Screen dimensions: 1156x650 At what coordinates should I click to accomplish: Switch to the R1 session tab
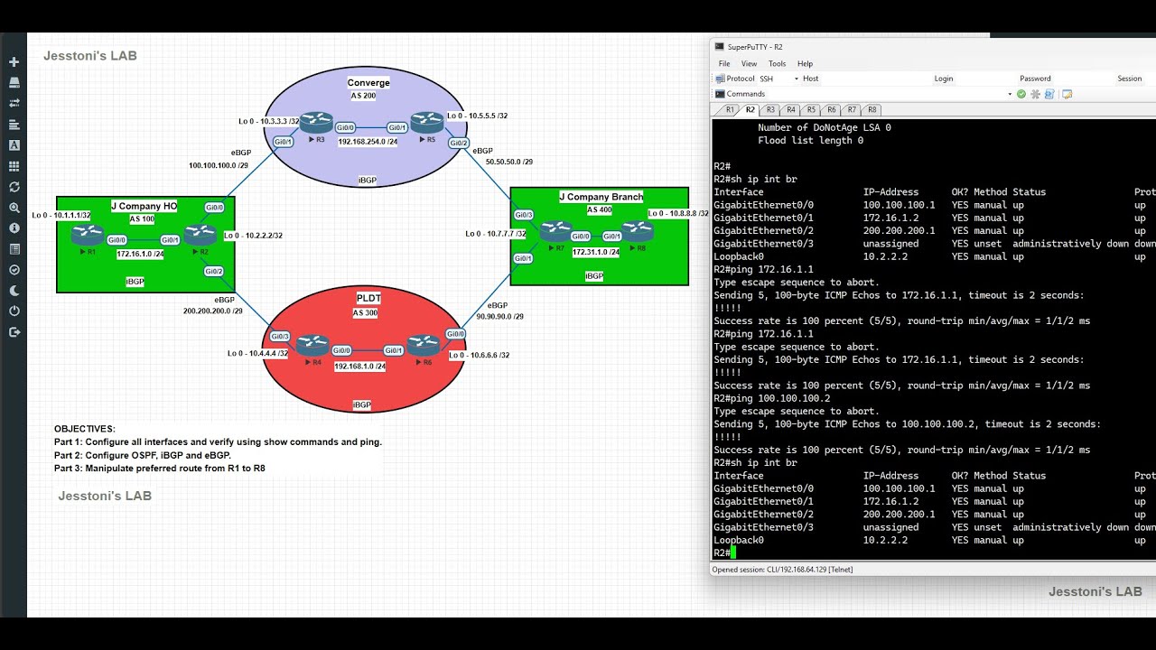[x=730, y=110]
